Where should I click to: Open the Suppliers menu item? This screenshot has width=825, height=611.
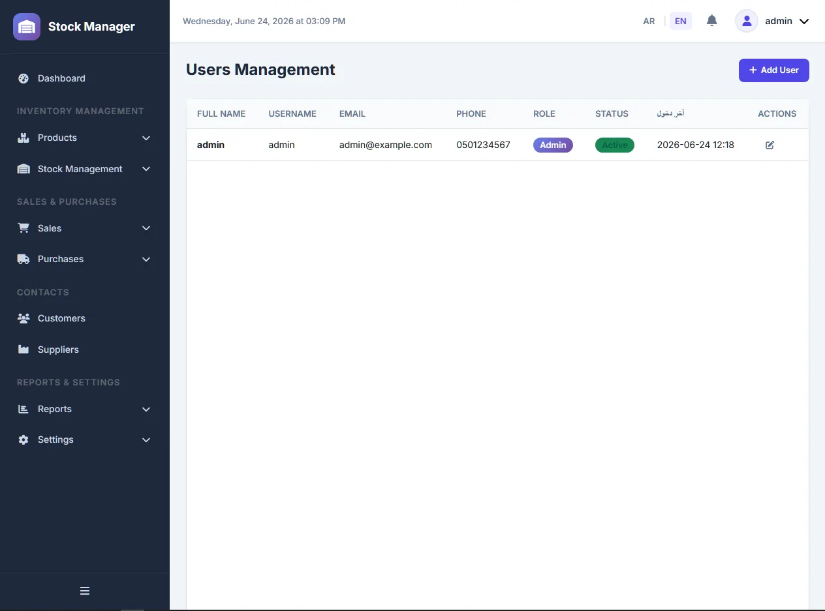coord(85,350)
